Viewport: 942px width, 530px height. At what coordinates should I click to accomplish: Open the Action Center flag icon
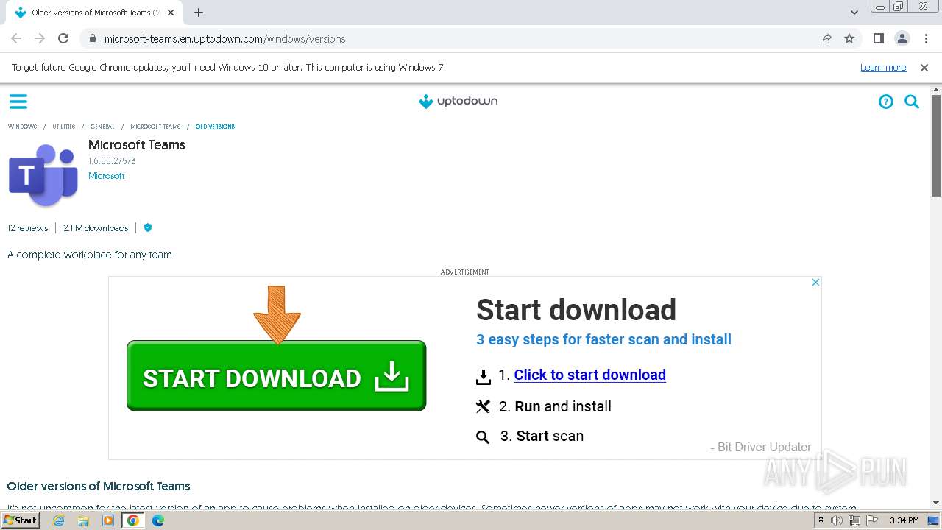coord(871,520)
